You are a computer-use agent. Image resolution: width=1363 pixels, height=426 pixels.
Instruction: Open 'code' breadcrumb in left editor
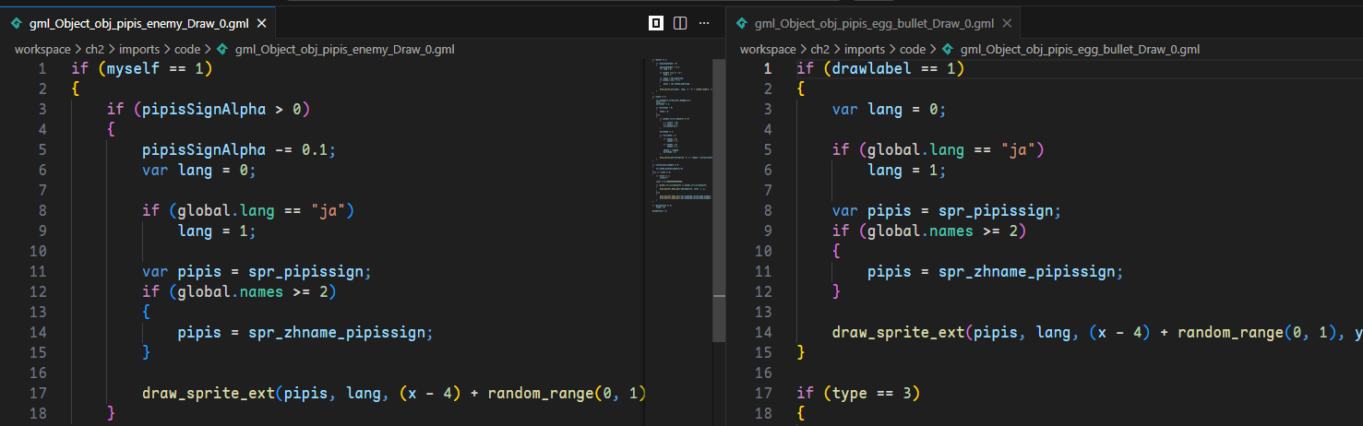point(187,49)
